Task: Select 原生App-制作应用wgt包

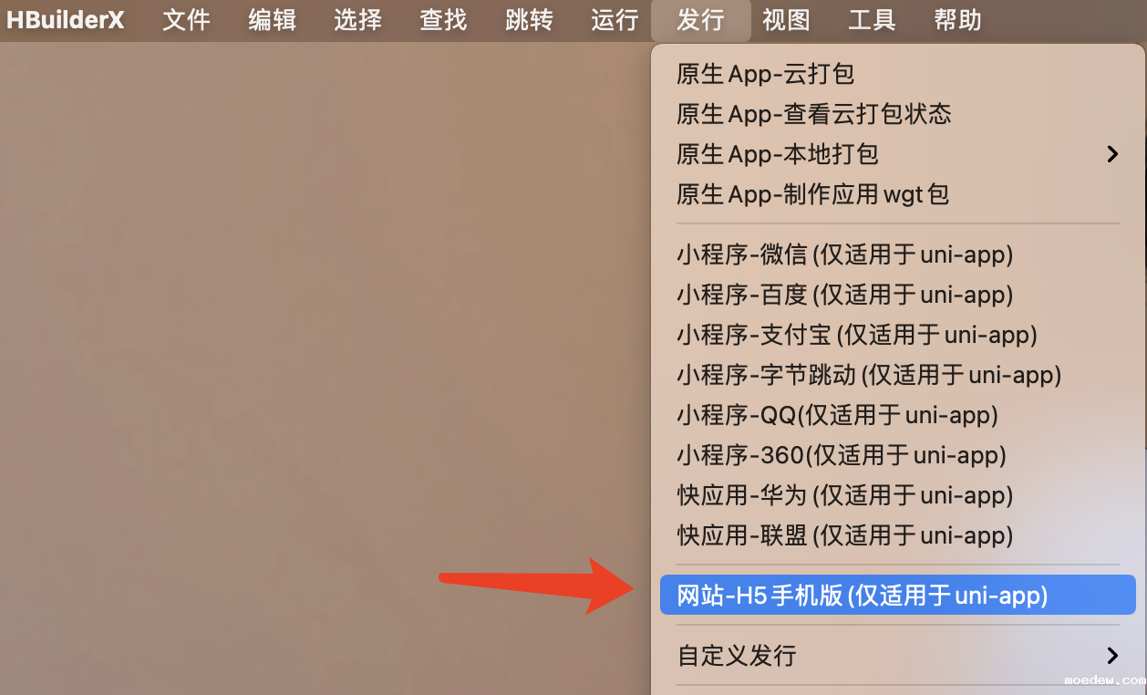Action: (x=898, y=194)
